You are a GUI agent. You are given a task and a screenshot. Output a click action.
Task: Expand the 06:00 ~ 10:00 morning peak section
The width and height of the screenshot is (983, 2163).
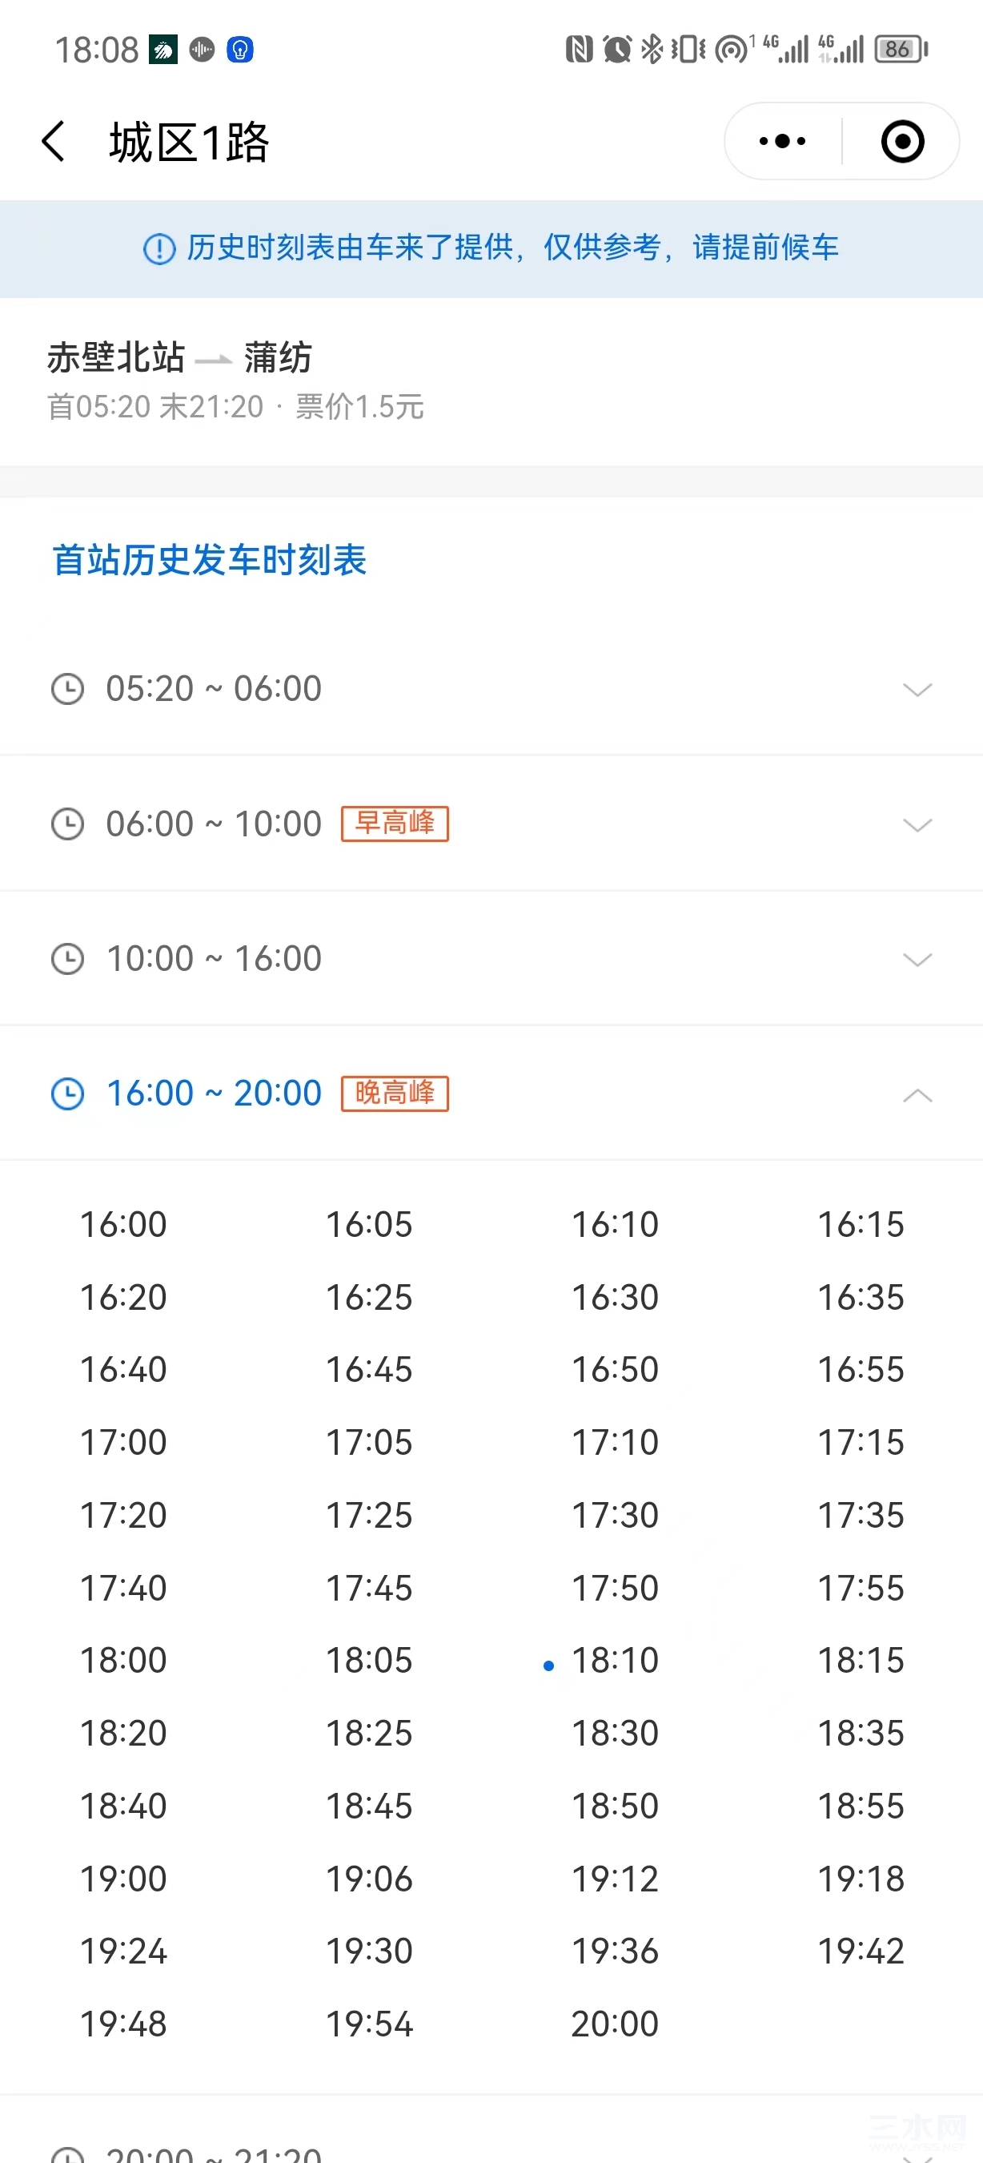(491, 824)
